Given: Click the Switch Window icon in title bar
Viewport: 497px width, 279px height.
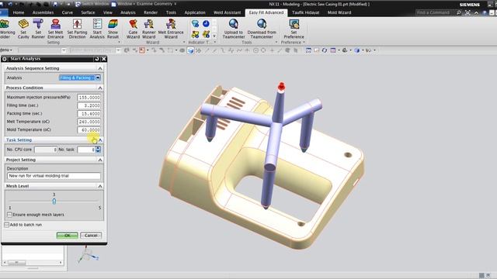Looking at the screenshot, I should 78,4.
